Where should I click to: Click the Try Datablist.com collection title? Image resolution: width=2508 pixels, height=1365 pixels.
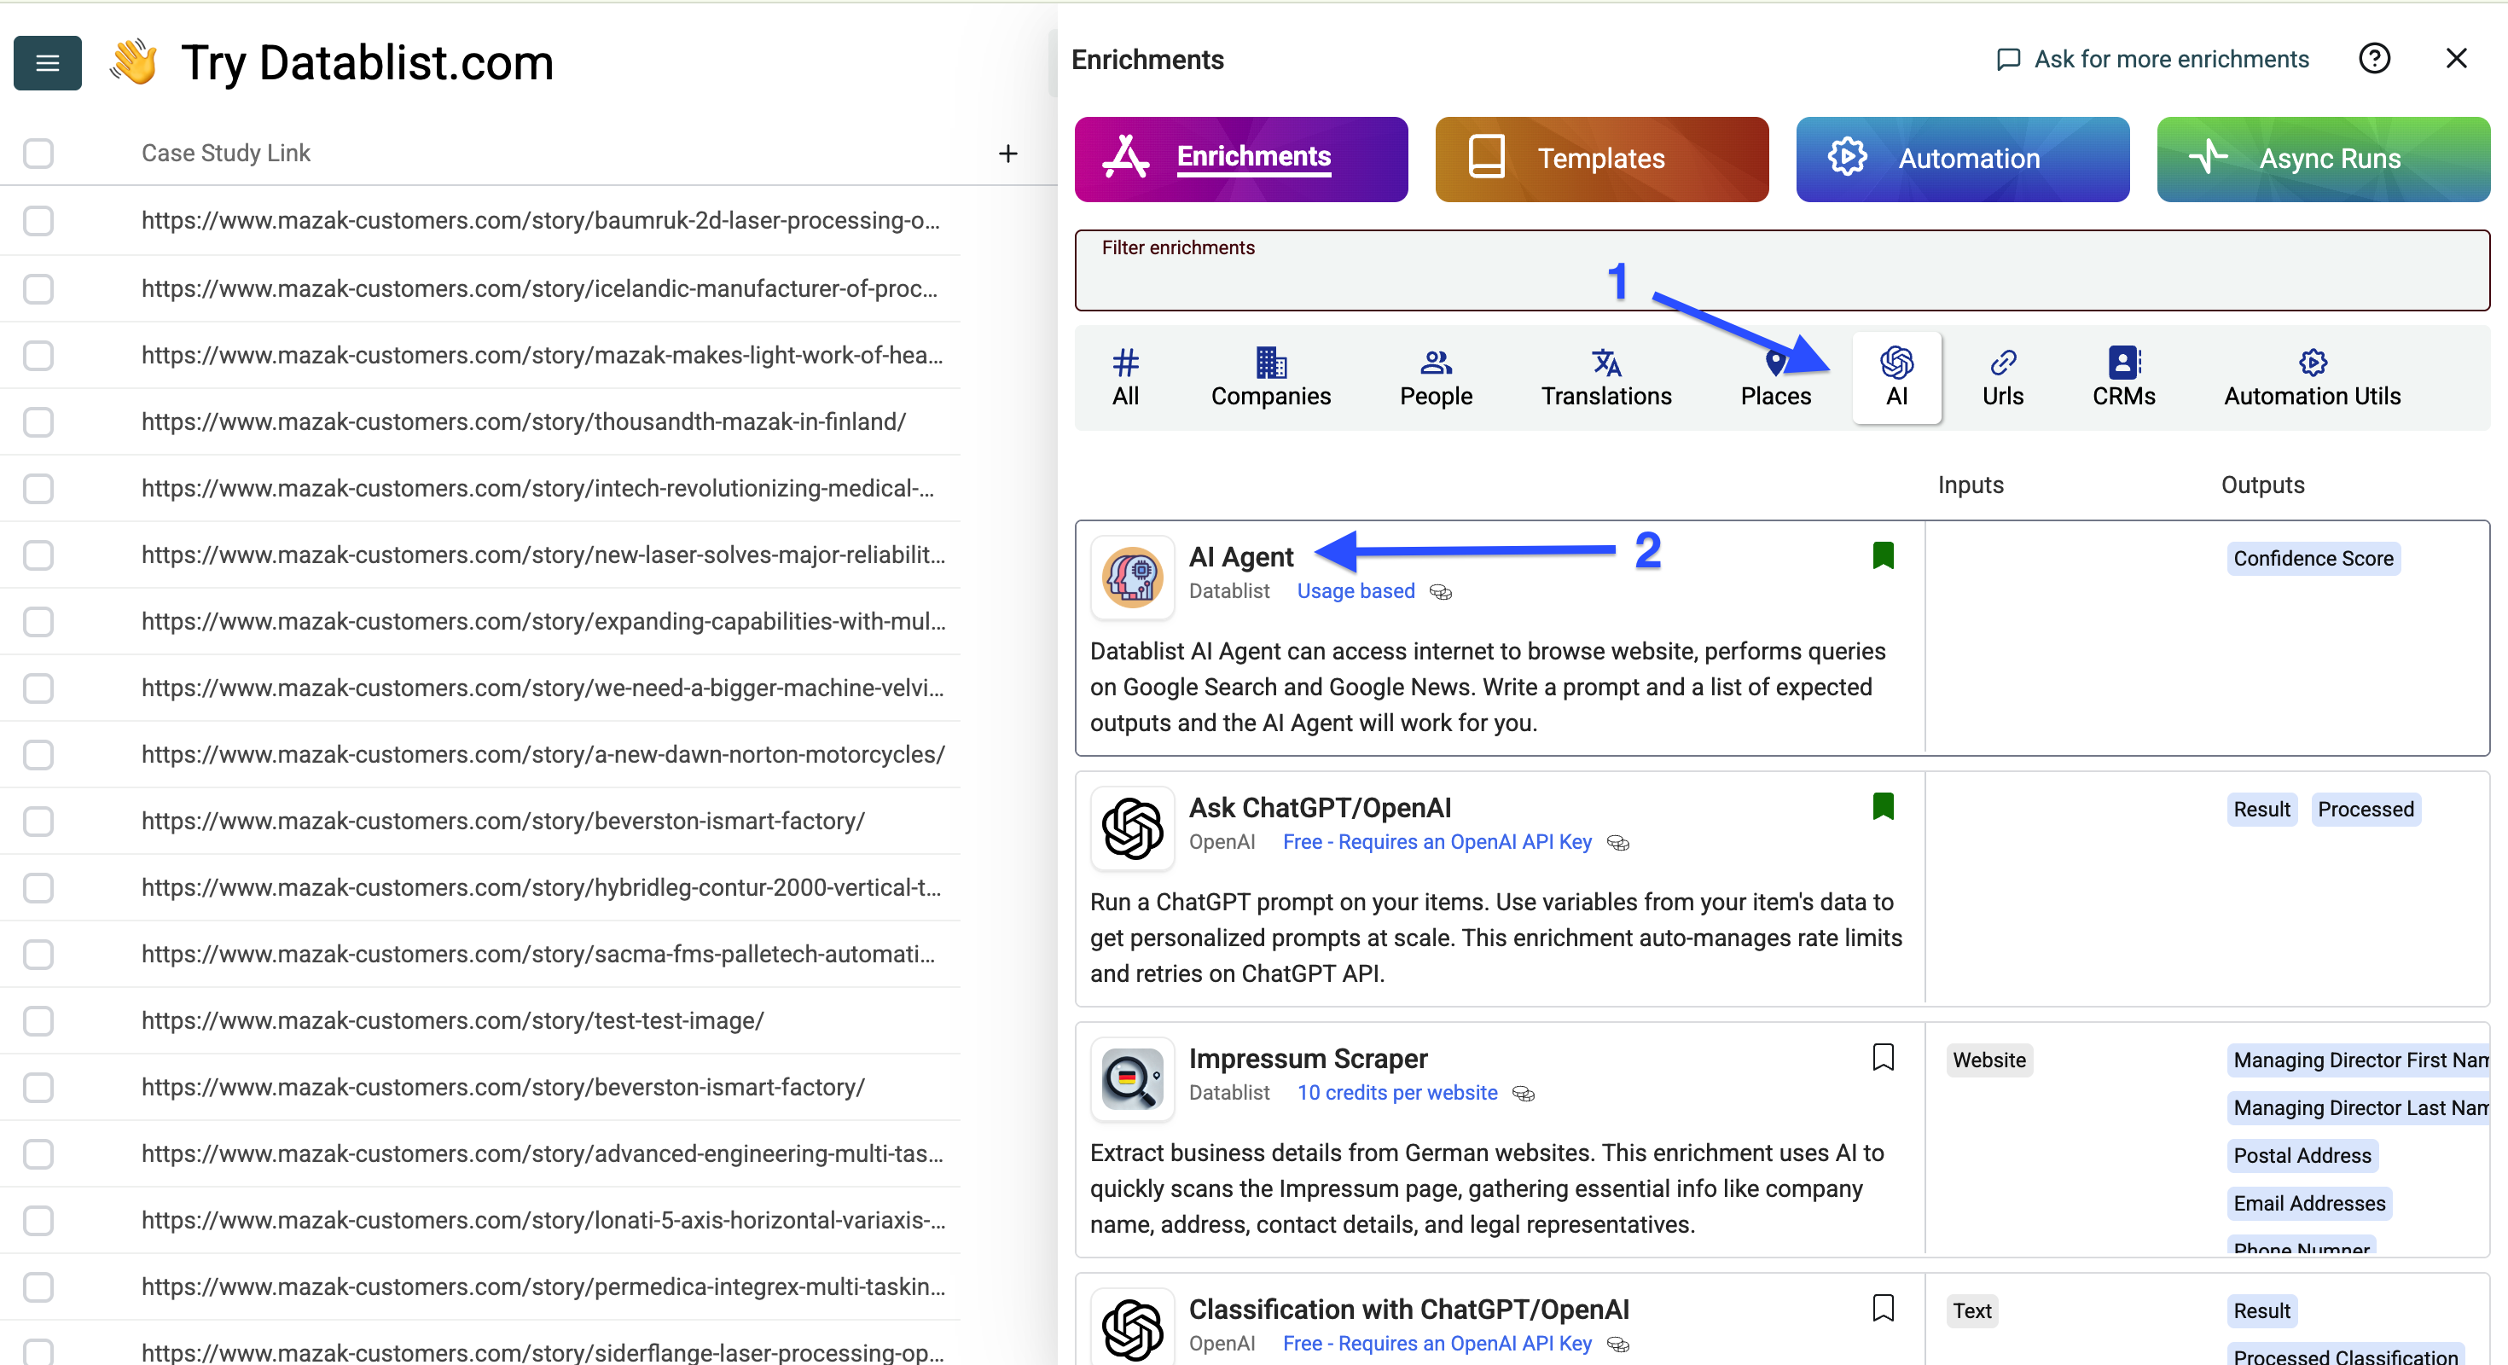point(367,63)
